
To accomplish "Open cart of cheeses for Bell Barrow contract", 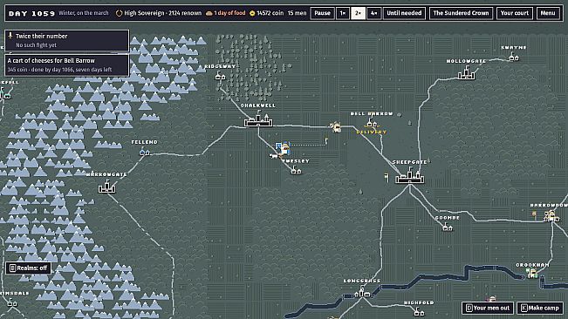I will pos(66,65).
